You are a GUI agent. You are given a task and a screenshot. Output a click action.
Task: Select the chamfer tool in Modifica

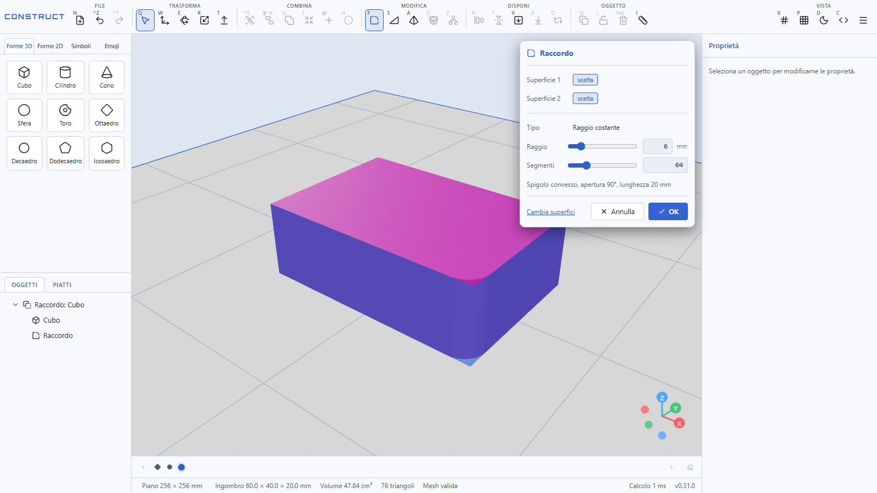394,20
